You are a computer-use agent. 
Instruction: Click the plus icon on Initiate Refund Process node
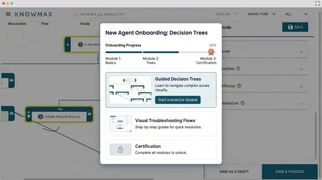(x=29, y=112)
